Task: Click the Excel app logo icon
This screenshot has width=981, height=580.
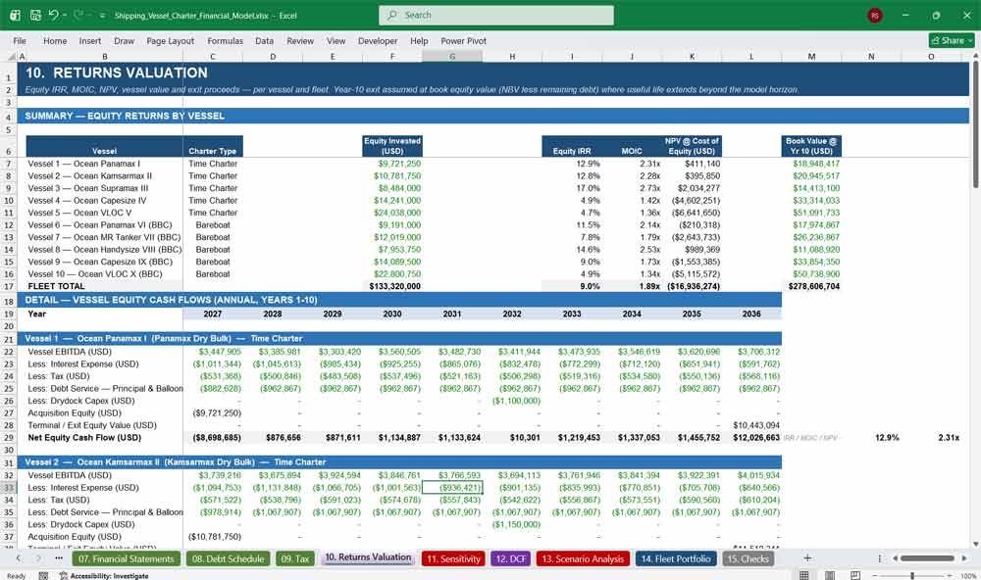Action: 15,15
